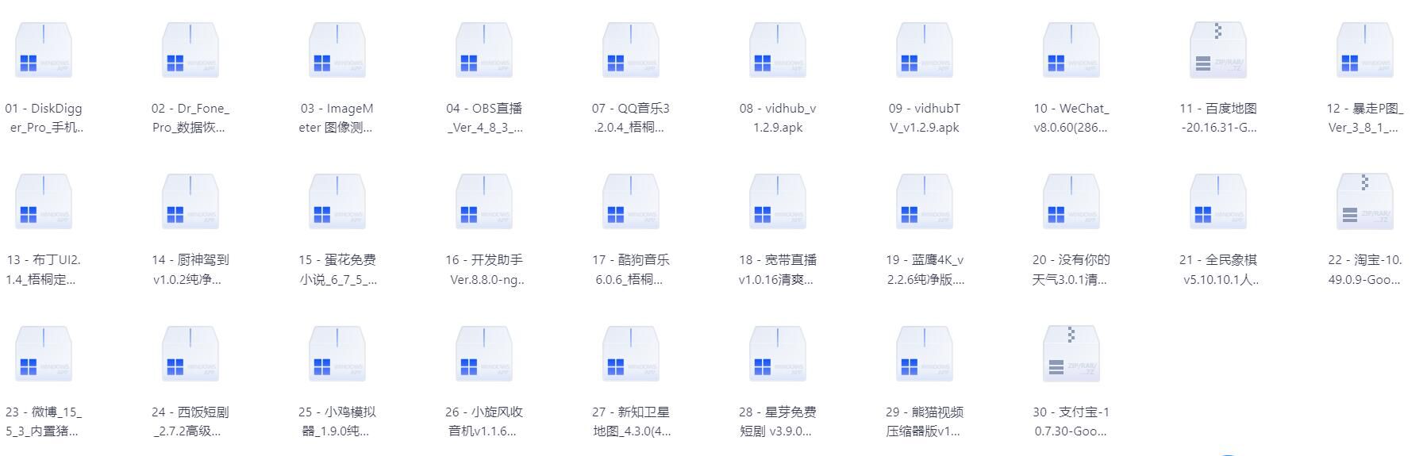Click the 10 - WeChat_v8.0.60 file icon
Viewport: 1427px width, 456px height.
click(x=1071, y=51)
